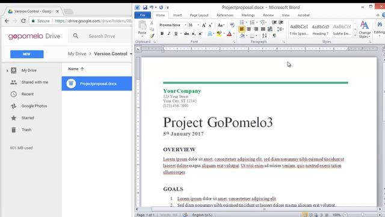
Task: Clear formatting in the Font group
Action: tap(232, 25)
